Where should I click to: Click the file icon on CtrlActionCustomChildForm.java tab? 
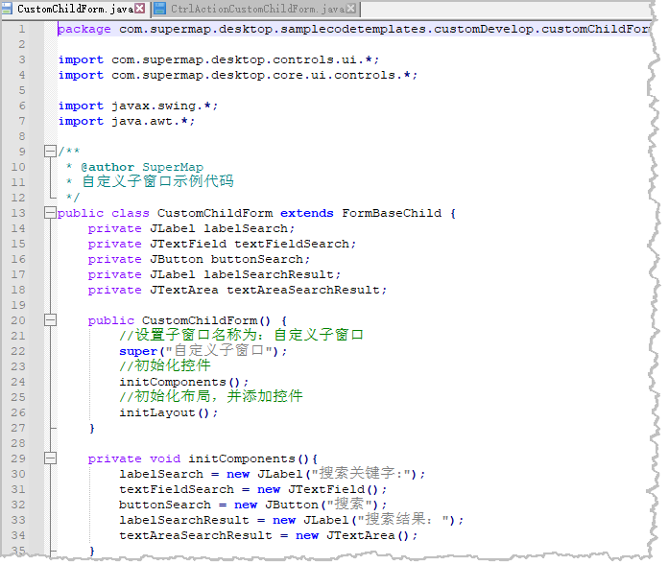coord(159,10)
